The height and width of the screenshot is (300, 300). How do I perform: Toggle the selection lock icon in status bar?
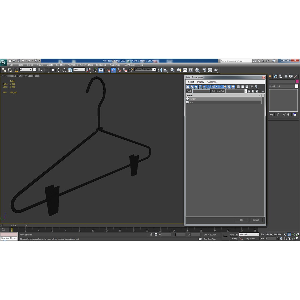tap(151, 234)
